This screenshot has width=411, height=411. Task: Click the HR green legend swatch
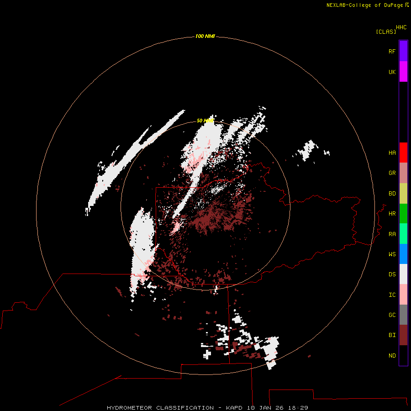pos(403,213)
